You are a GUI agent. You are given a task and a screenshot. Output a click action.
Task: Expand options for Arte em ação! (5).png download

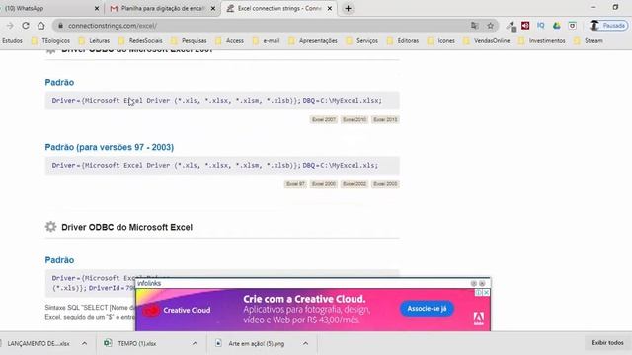click(x=305, y=343)
